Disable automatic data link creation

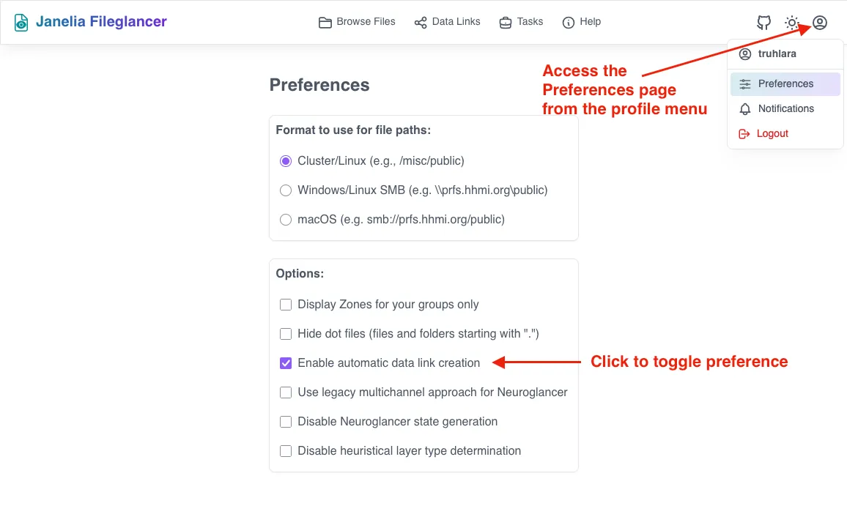[x=286, y=362]
